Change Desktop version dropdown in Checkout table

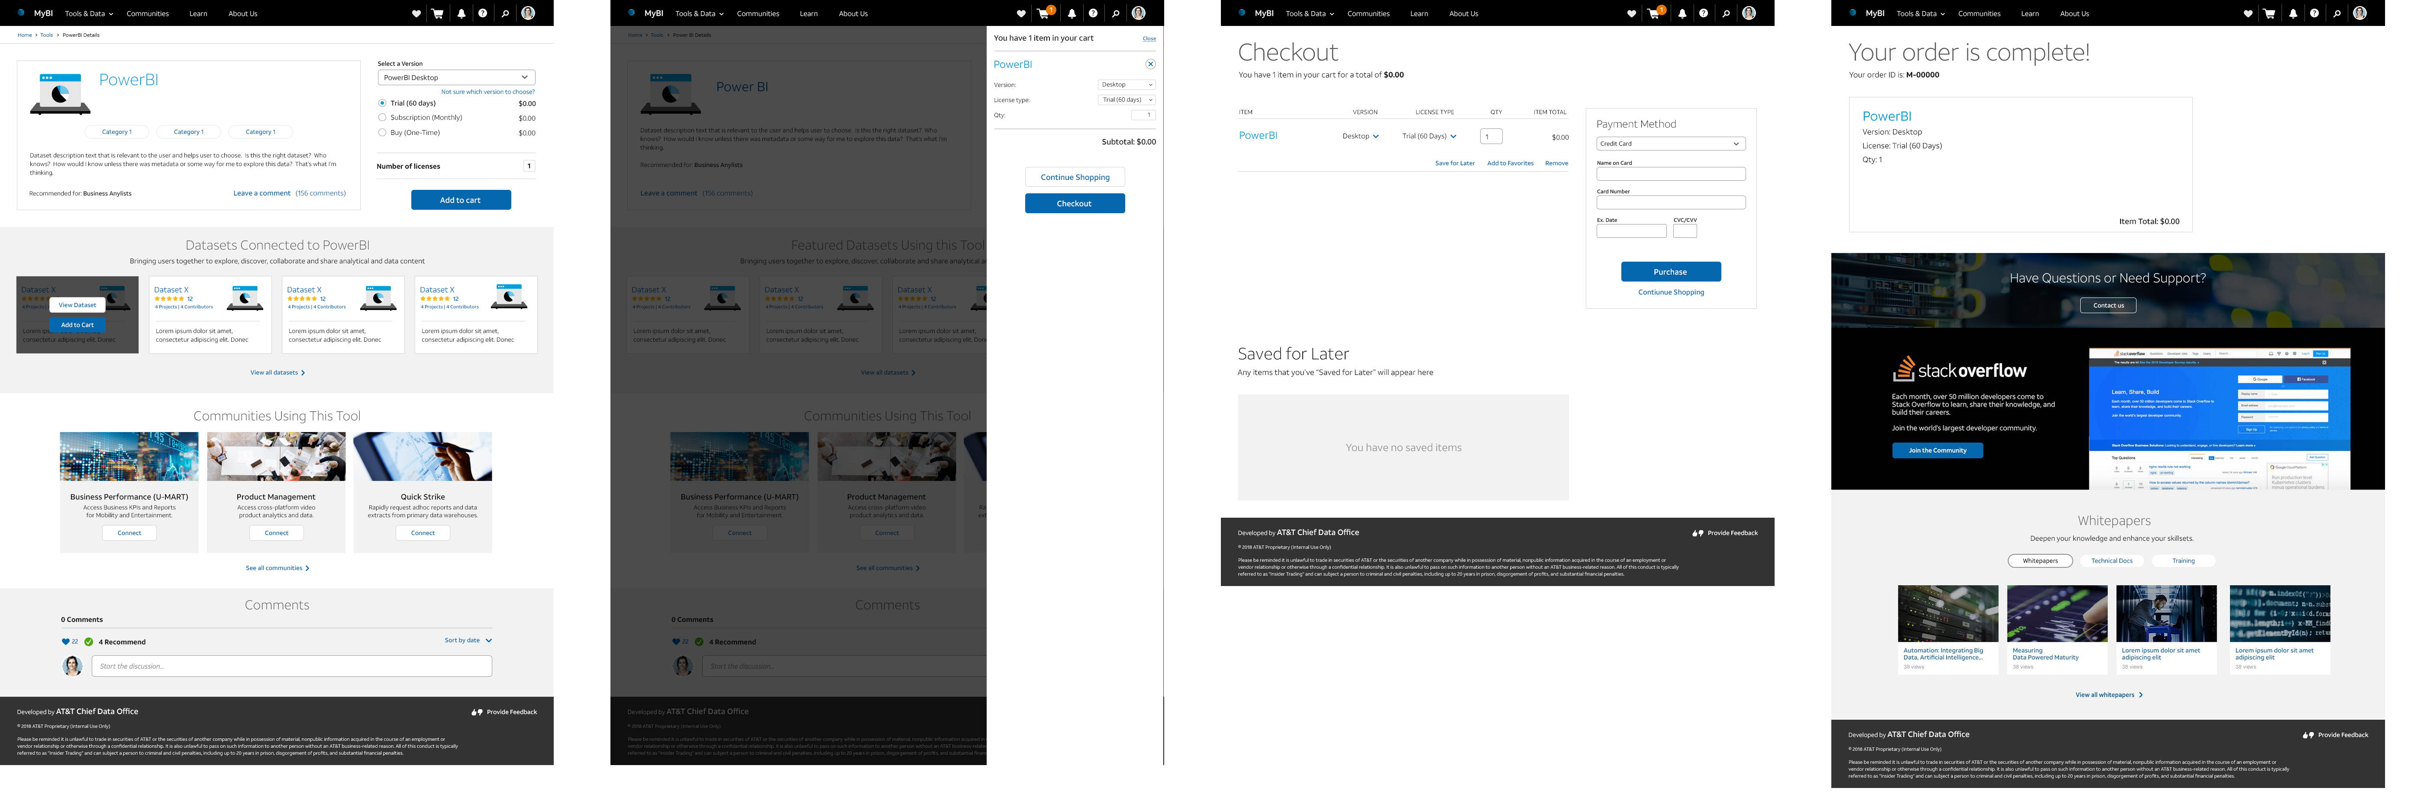pyautogui.click(x=1361, y=136)
